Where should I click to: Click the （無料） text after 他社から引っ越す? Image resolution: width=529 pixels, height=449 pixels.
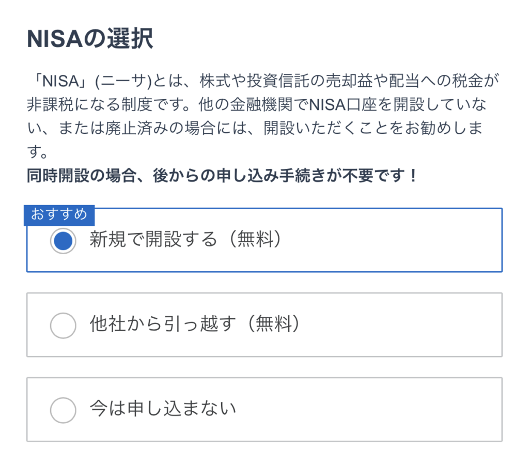click(272, 325)
